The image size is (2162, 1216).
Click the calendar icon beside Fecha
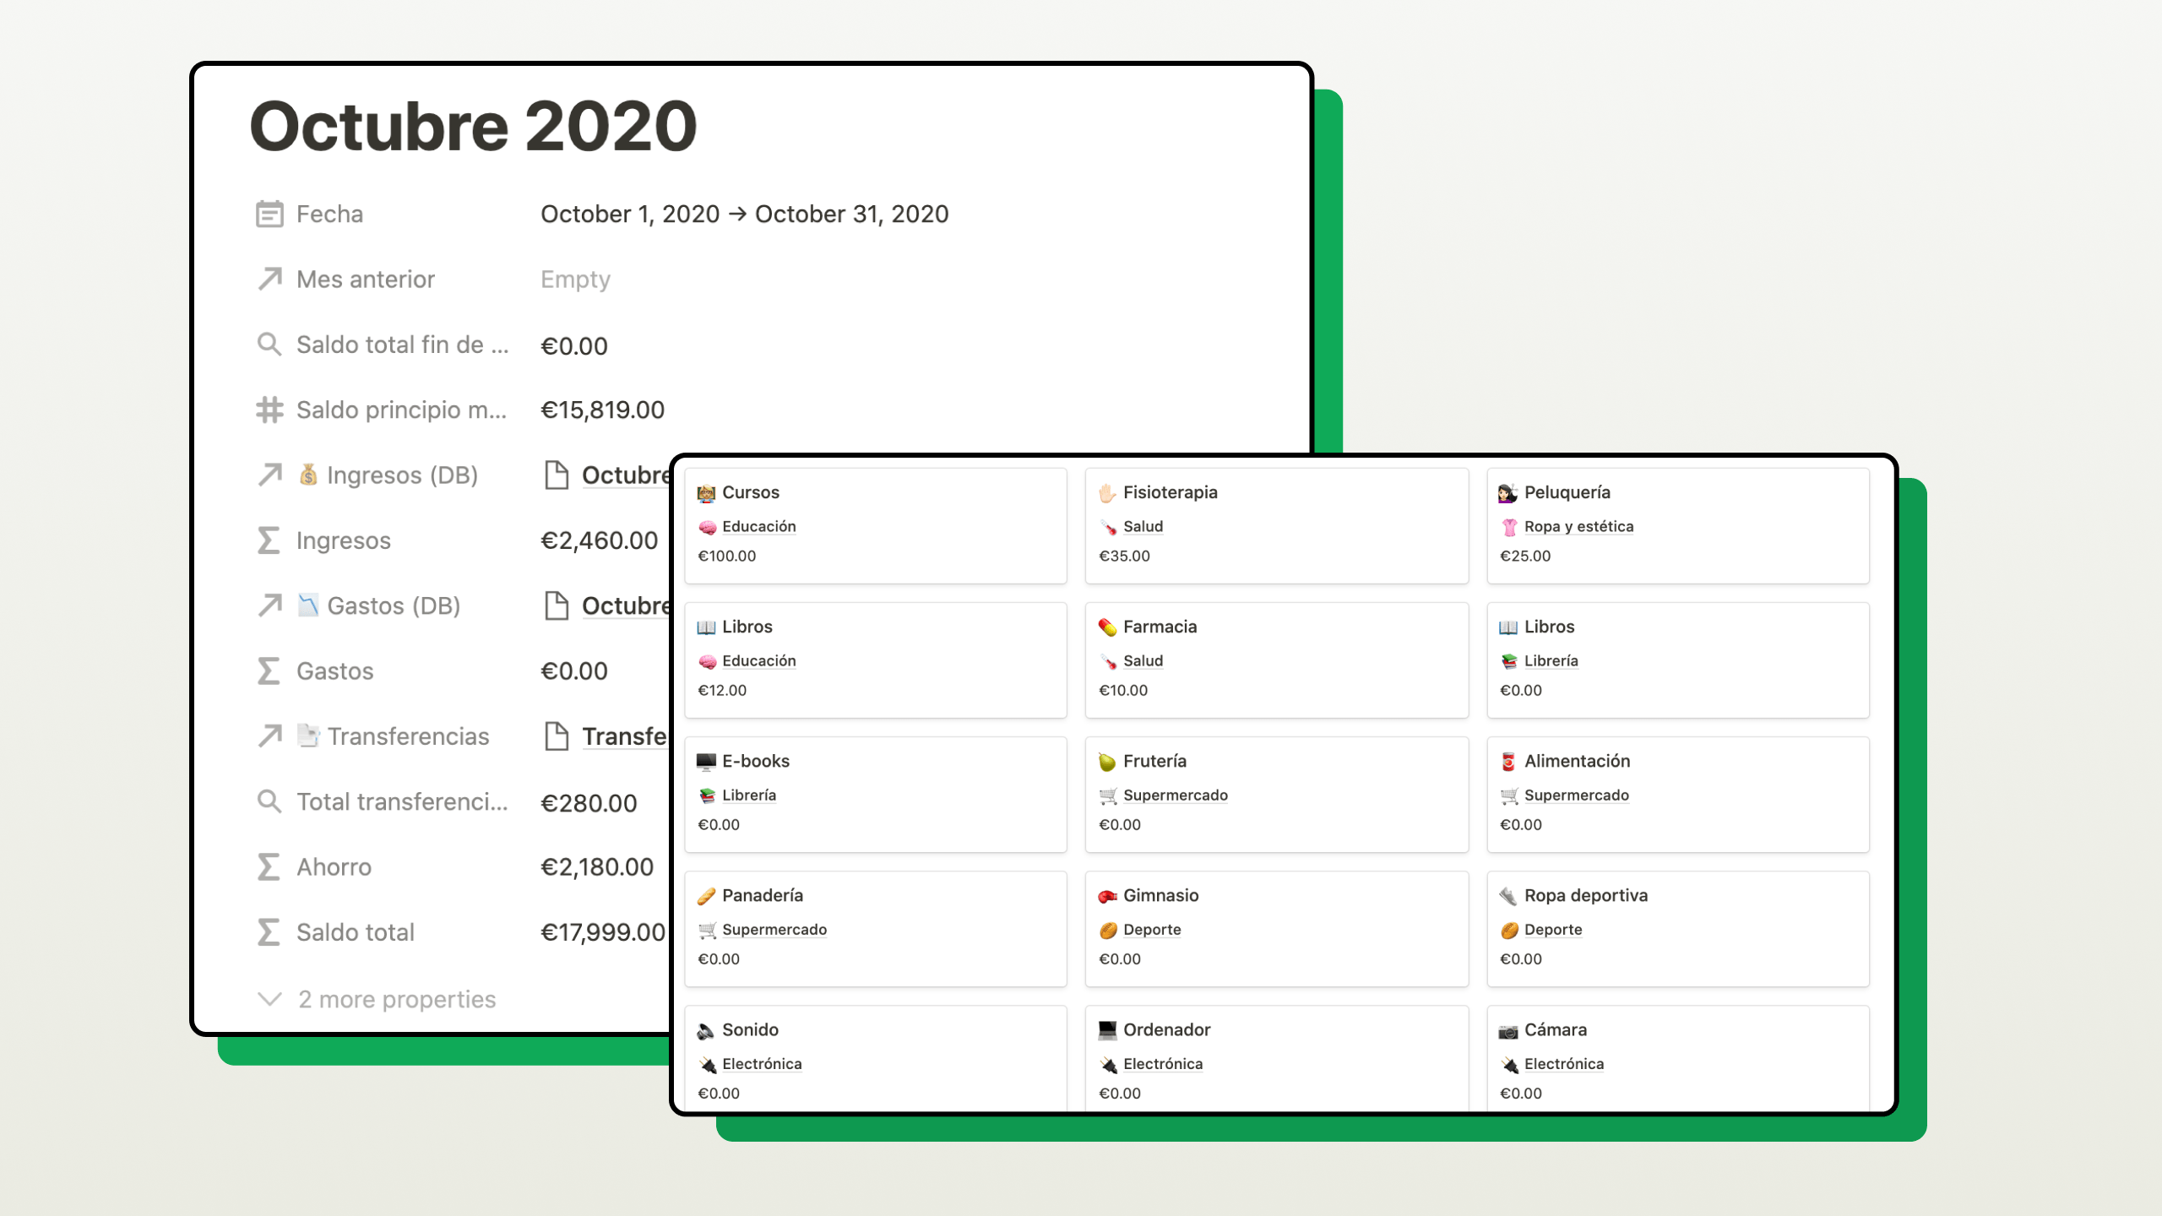(269, 214)
